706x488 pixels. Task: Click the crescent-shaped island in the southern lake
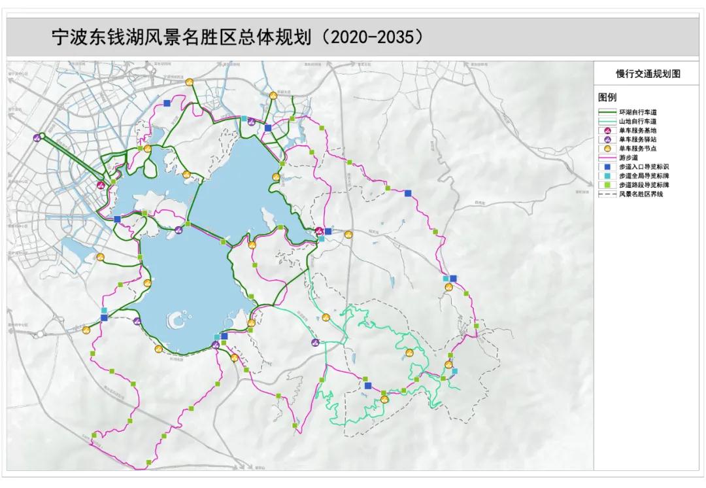tap(176, 319)
